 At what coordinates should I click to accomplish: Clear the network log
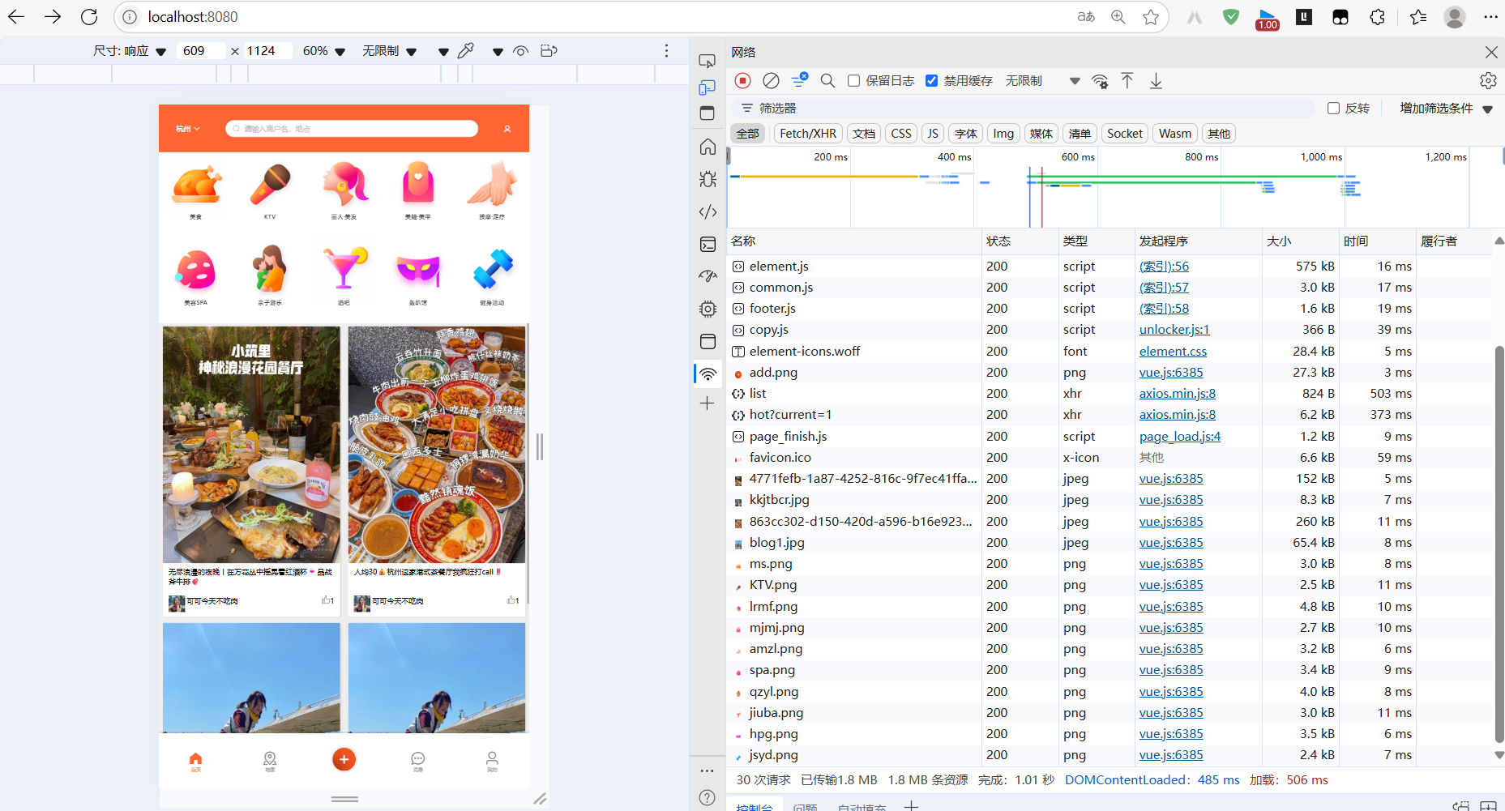pyautogui.click(x=771, y=80)
